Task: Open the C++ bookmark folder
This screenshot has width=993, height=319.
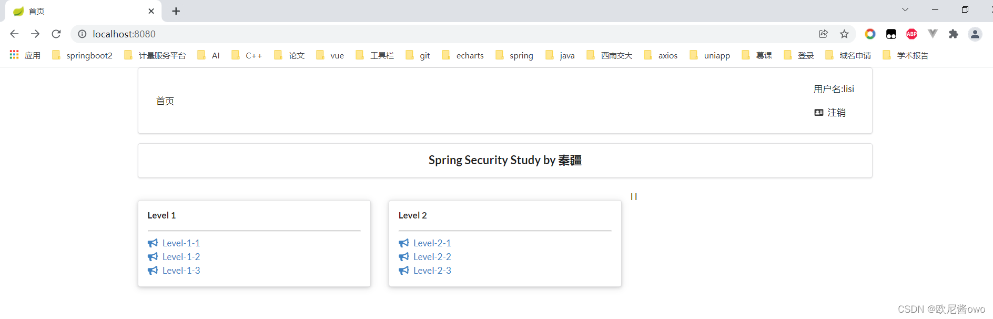Action: point(247,55)
